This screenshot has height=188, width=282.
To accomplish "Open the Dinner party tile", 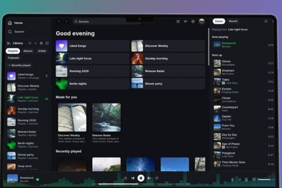I will pyautogui.click(x=168, y=84).
